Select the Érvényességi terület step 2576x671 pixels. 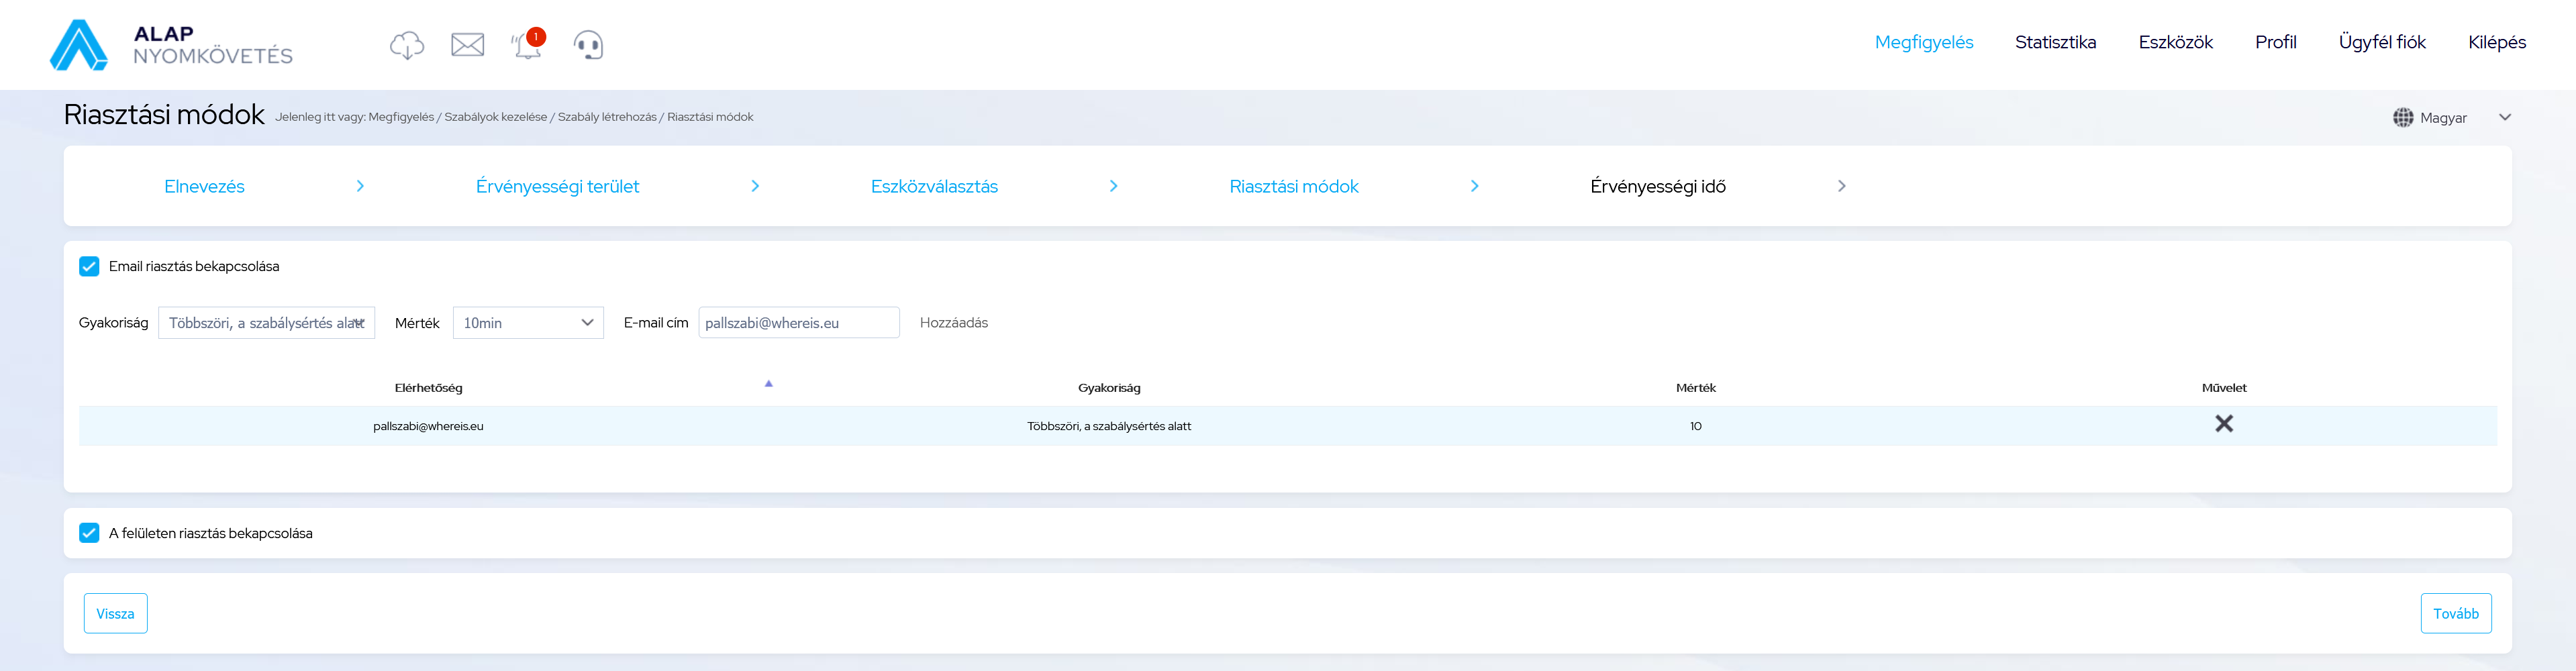557,187
